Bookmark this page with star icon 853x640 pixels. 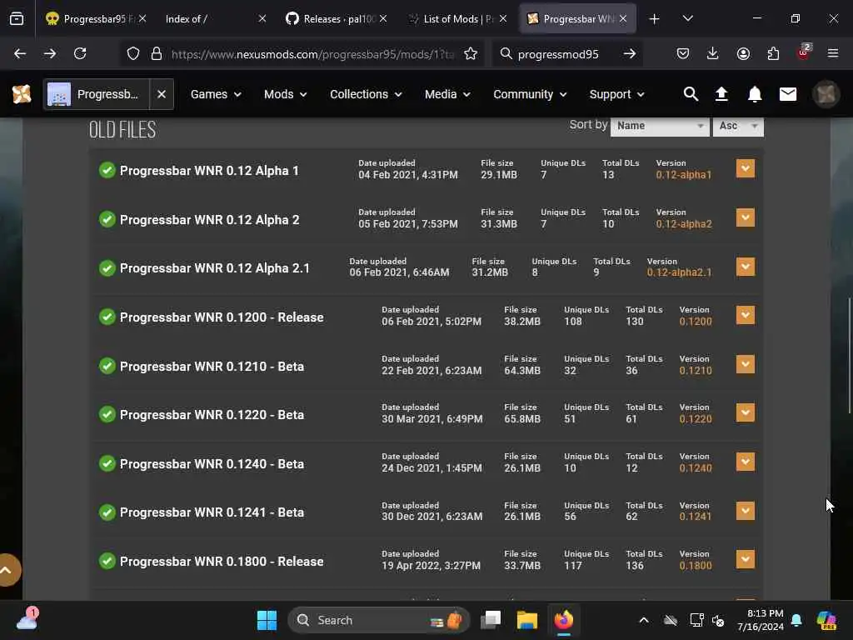coord(471,53)
